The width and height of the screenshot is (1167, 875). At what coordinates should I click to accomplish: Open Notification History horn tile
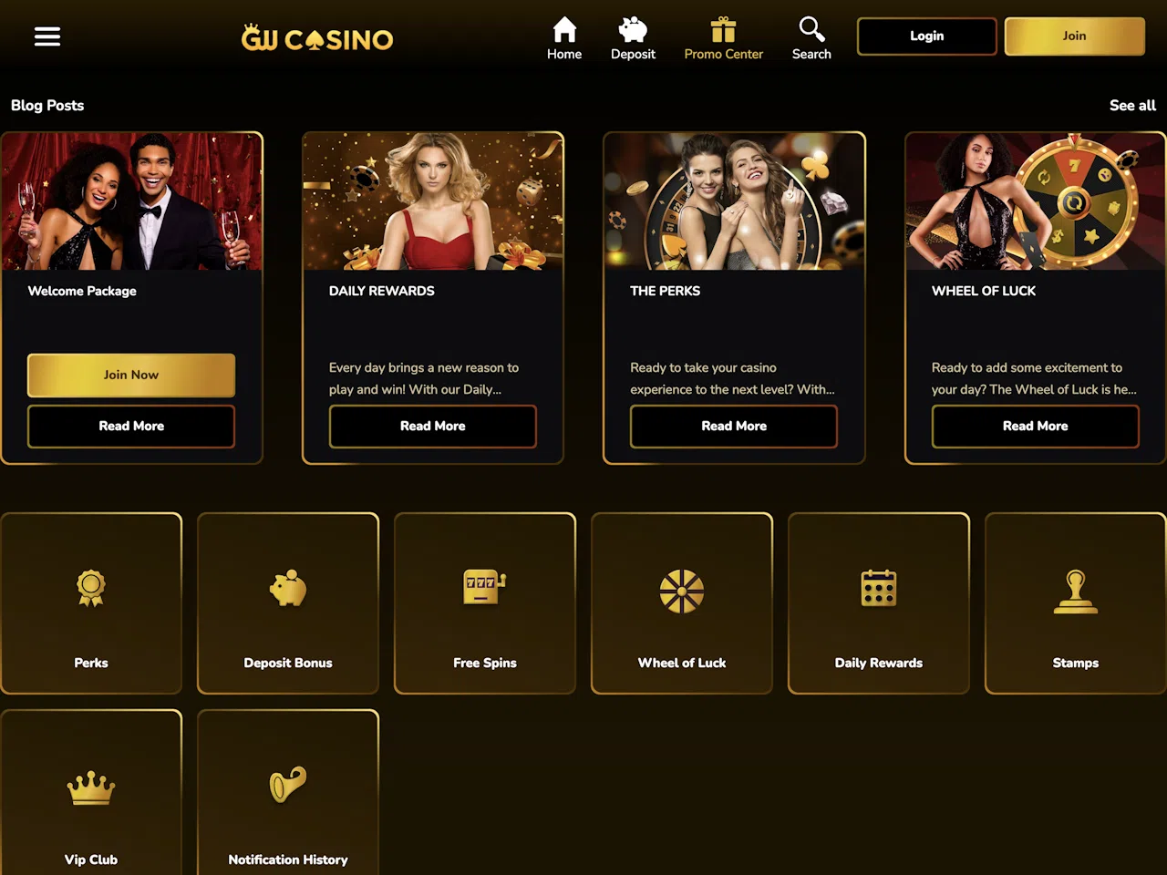click(x=288, y=793)
